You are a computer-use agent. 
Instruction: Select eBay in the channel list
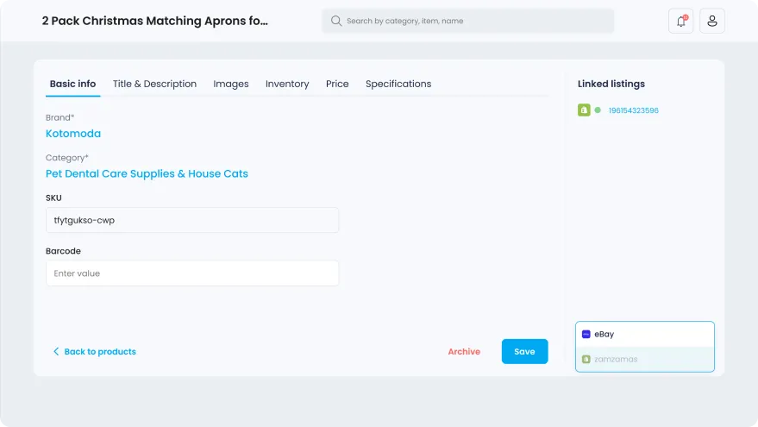(645, 334)
